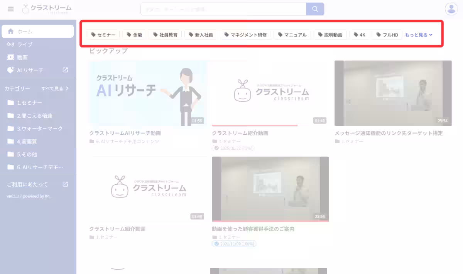Click the 2021/11/09 [100%] viewing badge

(234, 244)
